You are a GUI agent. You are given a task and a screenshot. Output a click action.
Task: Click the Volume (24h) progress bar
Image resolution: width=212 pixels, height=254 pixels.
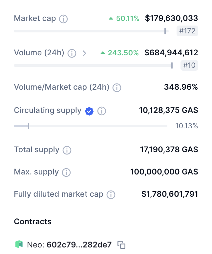pos(93,65)
